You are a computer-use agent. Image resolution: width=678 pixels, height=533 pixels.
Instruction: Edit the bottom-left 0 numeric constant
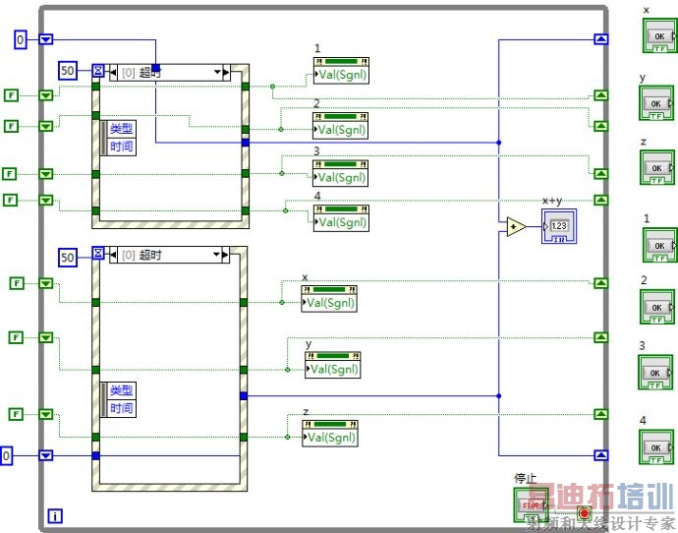6,455
